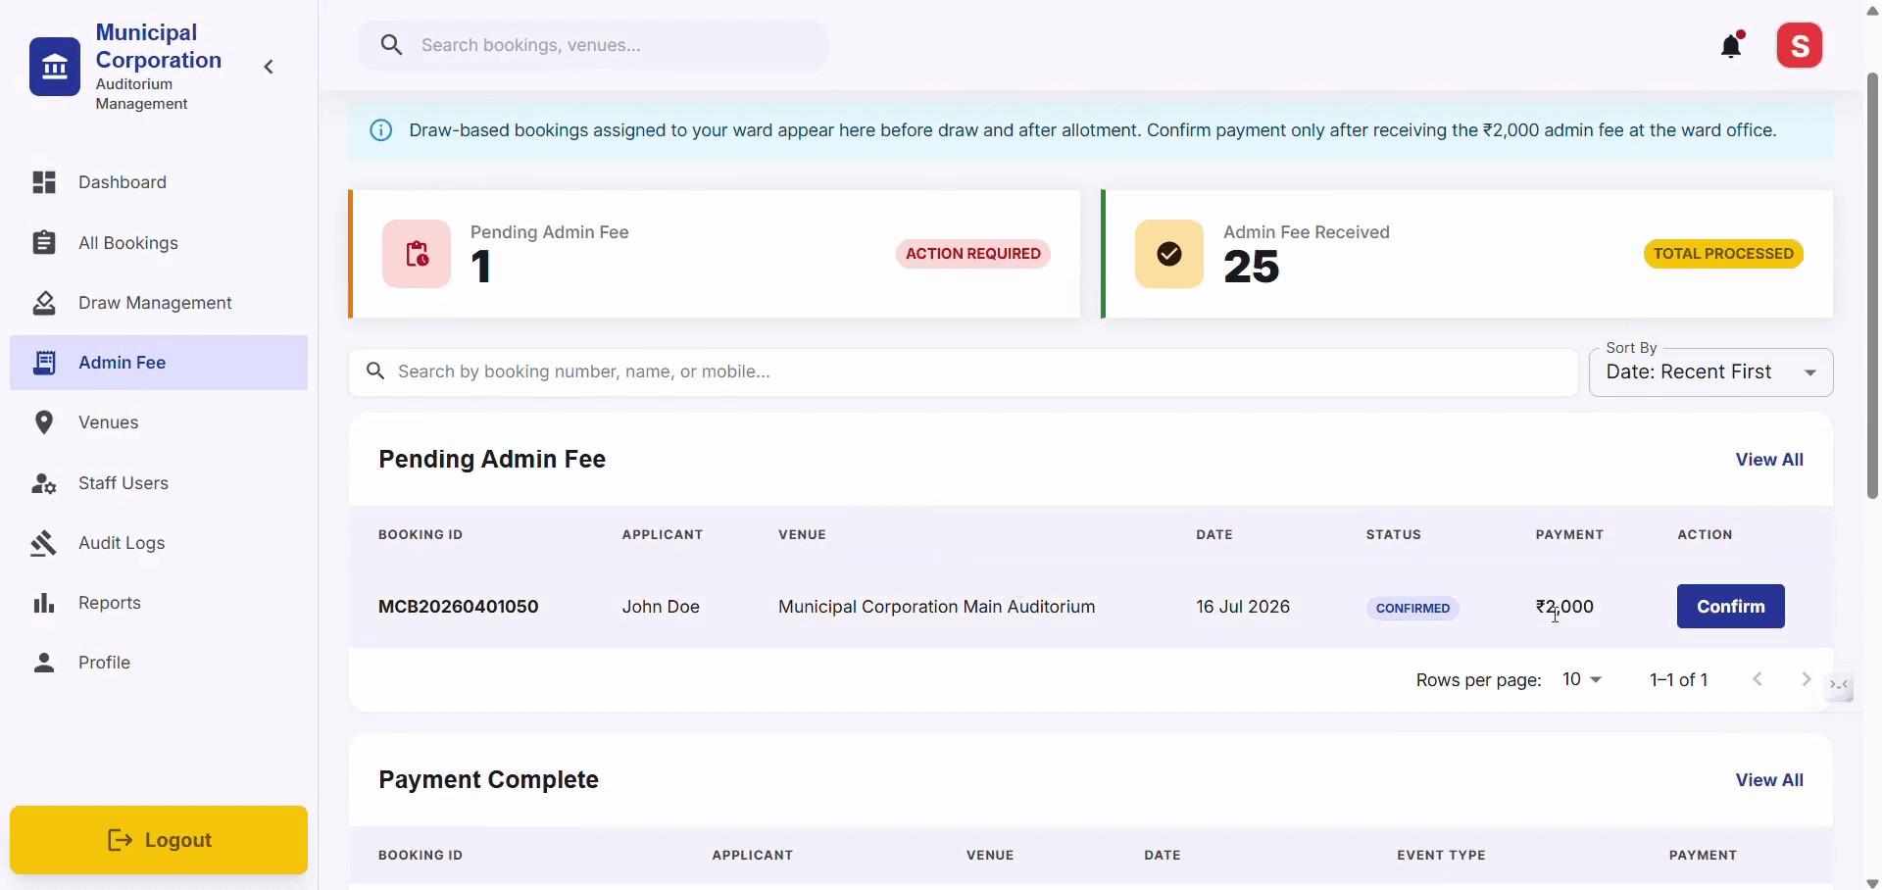The height and width of the screenshot is (890, 1882).
Task: Focus the booking number search field
Action: [963, 372]
